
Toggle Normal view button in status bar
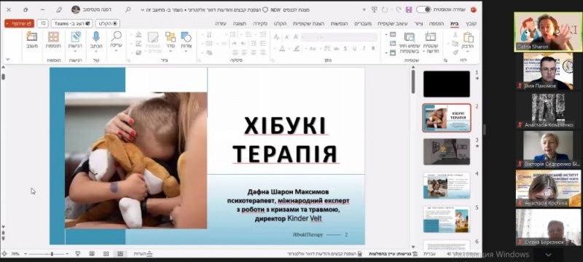[x=120, y=254]
